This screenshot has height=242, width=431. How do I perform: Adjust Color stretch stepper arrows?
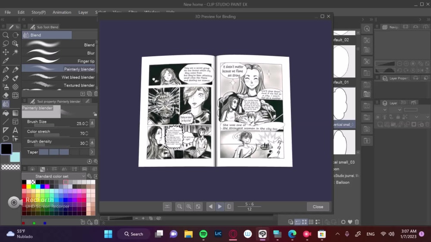coord(87,134)
